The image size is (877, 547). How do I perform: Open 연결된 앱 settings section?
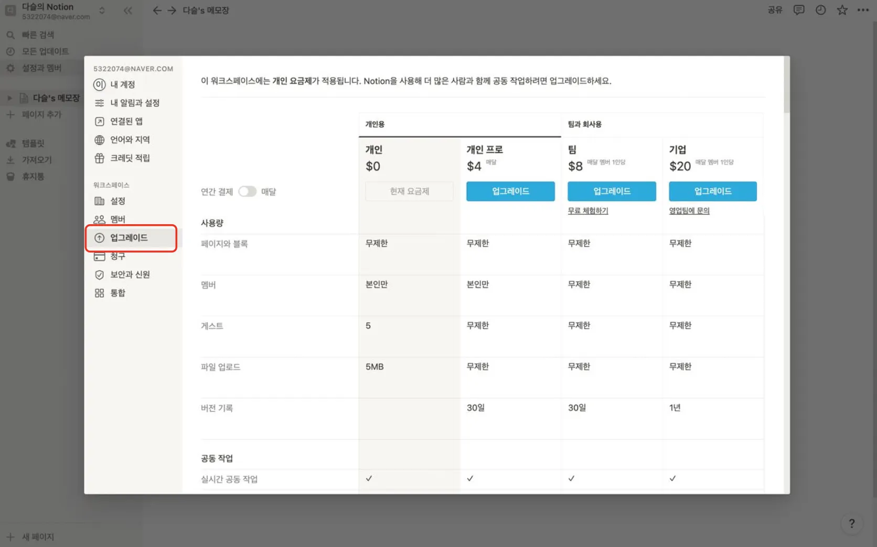click(x=134, y=122)
